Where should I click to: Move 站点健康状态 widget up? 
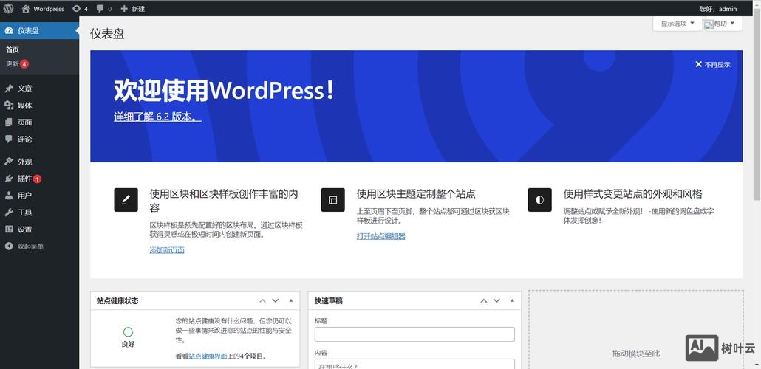tap(262, 300)
